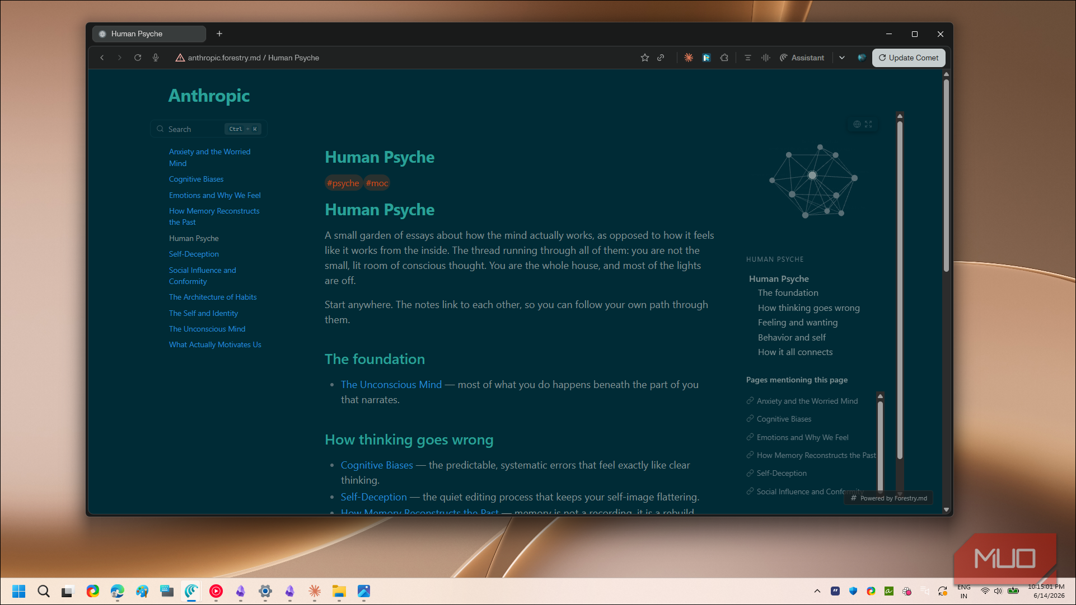Open The Self and Identity page
Image resolution: width=1076 pixels, height=605 pixels.
tap(203, 313)
